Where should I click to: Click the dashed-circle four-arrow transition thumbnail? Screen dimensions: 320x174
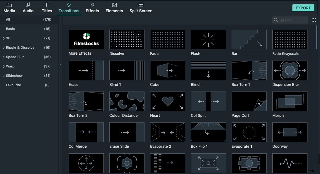click(x=86, y=163)
